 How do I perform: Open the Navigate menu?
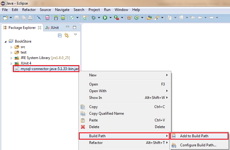pos(62,10)
